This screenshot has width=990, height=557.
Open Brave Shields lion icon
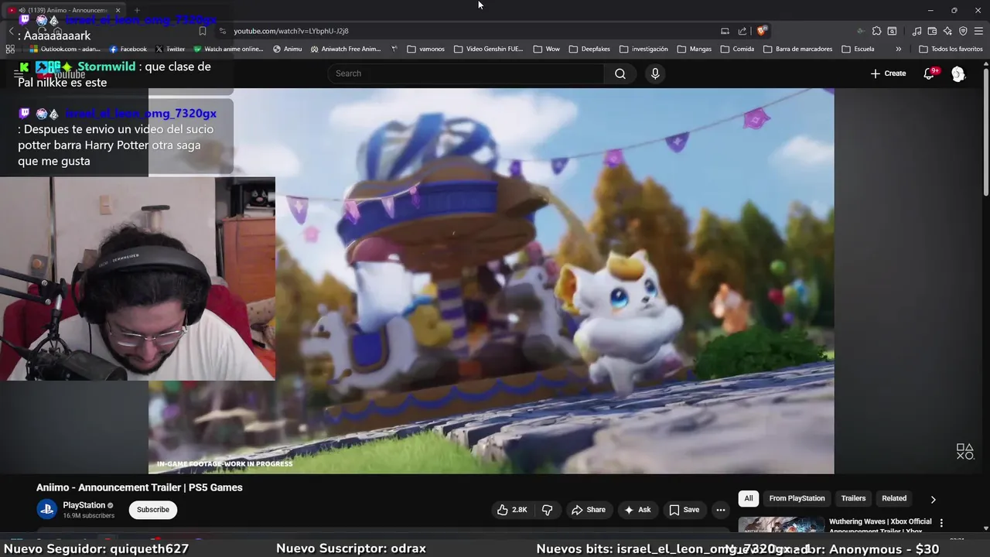click(x=762, y=31)
